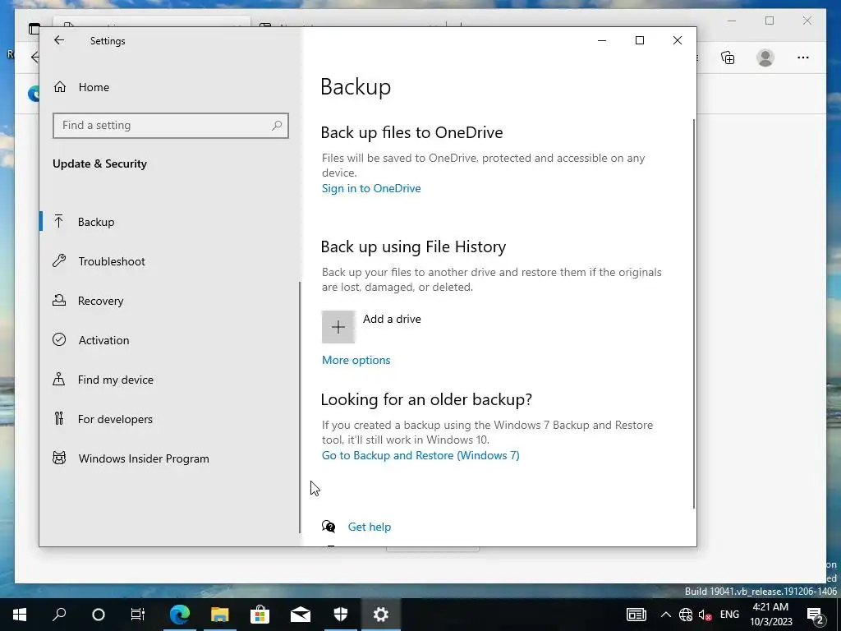Go back using the Settings back arrow
Screen dimensions: 841x631
59,40
